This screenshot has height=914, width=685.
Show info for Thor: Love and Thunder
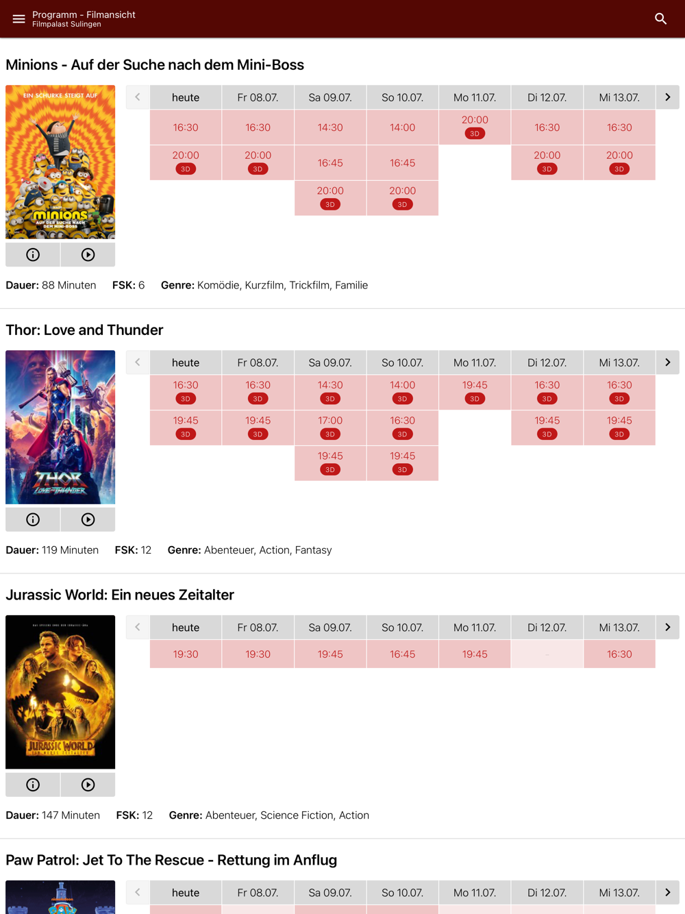coord(33,519)
